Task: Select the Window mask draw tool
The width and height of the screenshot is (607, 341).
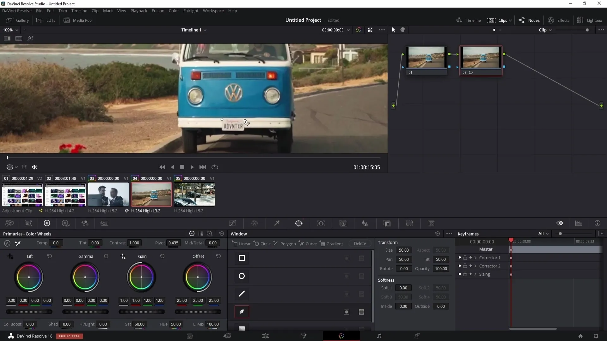Action: tap(242, 312)
